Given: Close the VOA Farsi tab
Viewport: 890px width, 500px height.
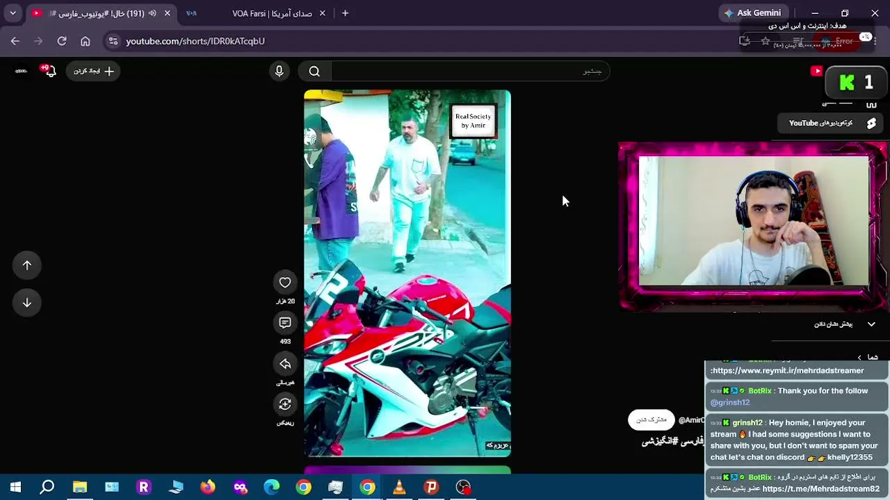Looking at the screenshot, I should click(323, 13).
